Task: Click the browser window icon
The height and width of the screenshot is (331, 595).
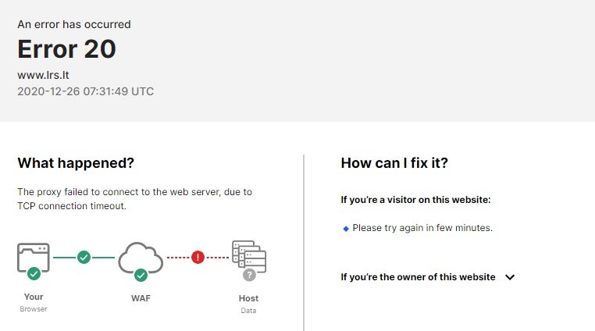Action: point(34,258)
